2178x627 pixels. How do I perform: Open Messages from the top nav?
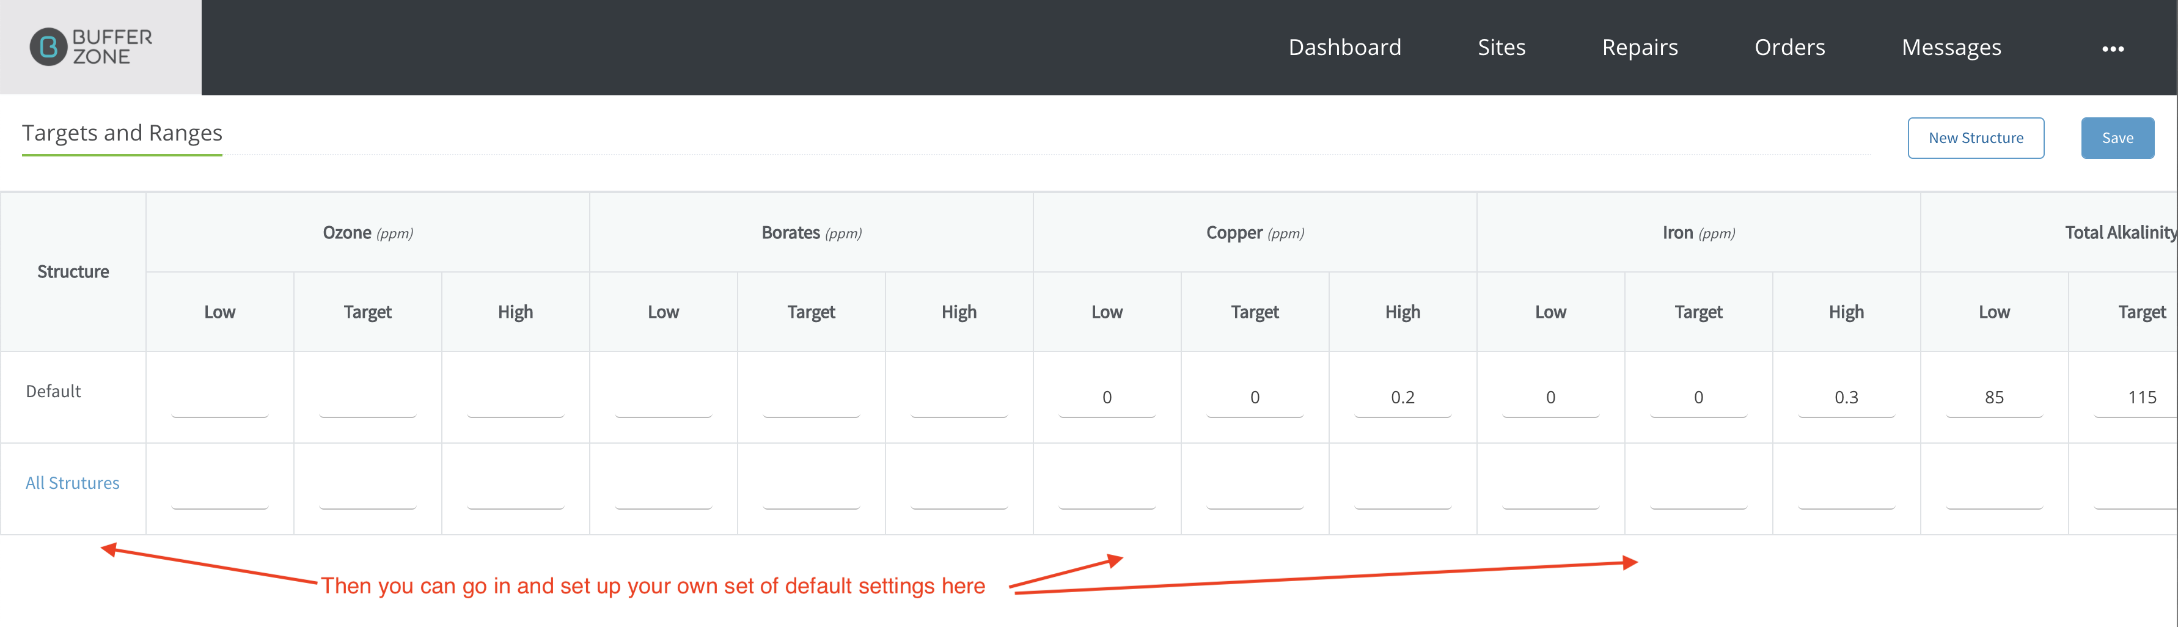pyautogui.click(x=1951, y=47)
